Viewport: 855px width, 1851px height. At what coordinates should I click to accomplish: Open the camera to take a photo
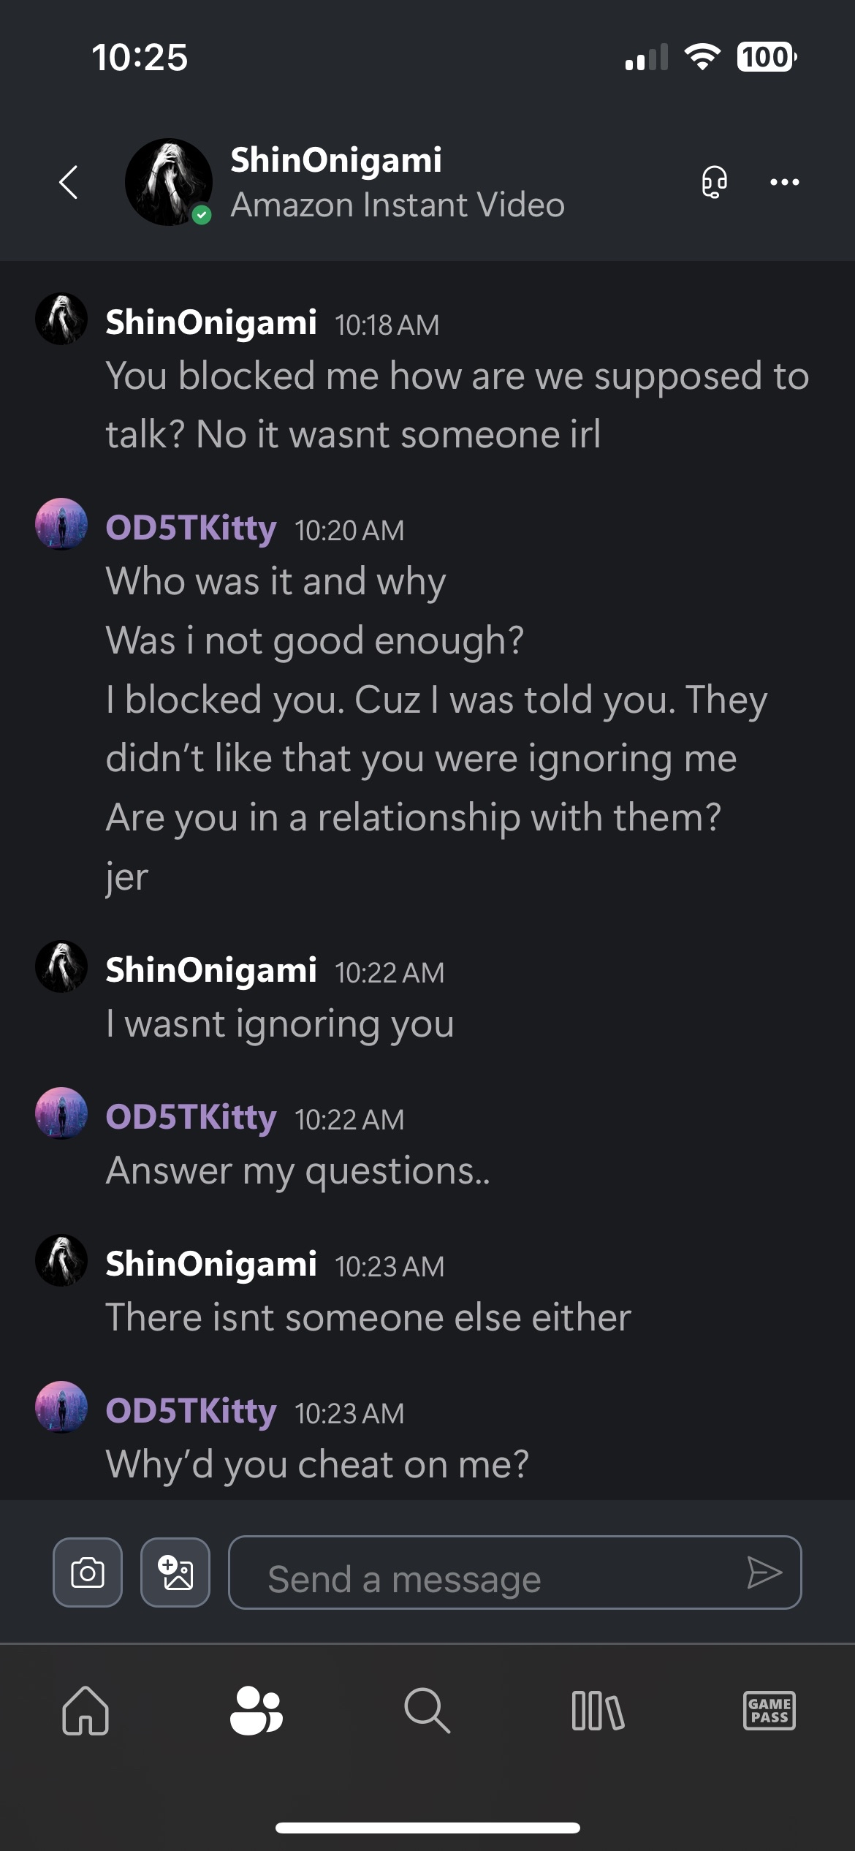point(88,1572)
